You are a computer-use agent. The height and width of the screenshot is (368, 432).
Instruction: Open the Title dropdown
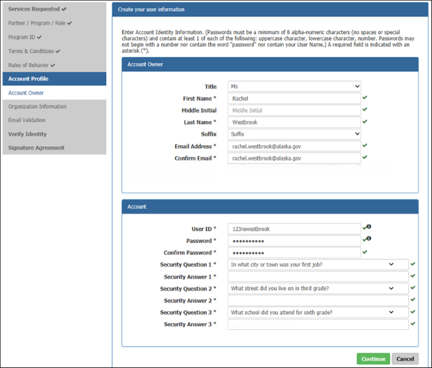(294, 86)
